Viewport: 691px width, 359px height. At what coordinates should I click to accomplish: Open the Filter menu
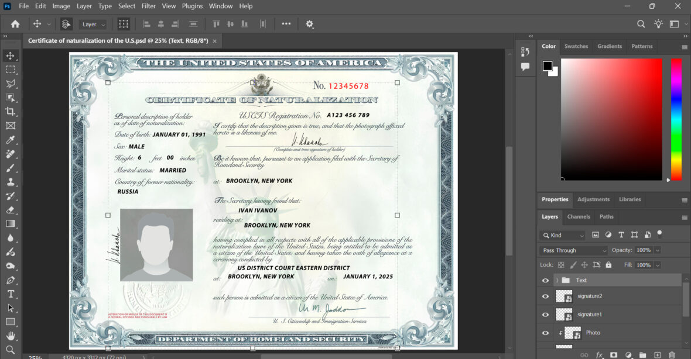tap(148, 6)
